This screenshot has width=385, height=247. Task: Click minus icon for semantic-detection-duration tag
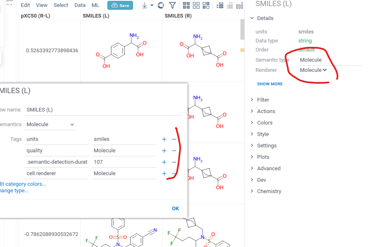point(174,162)
